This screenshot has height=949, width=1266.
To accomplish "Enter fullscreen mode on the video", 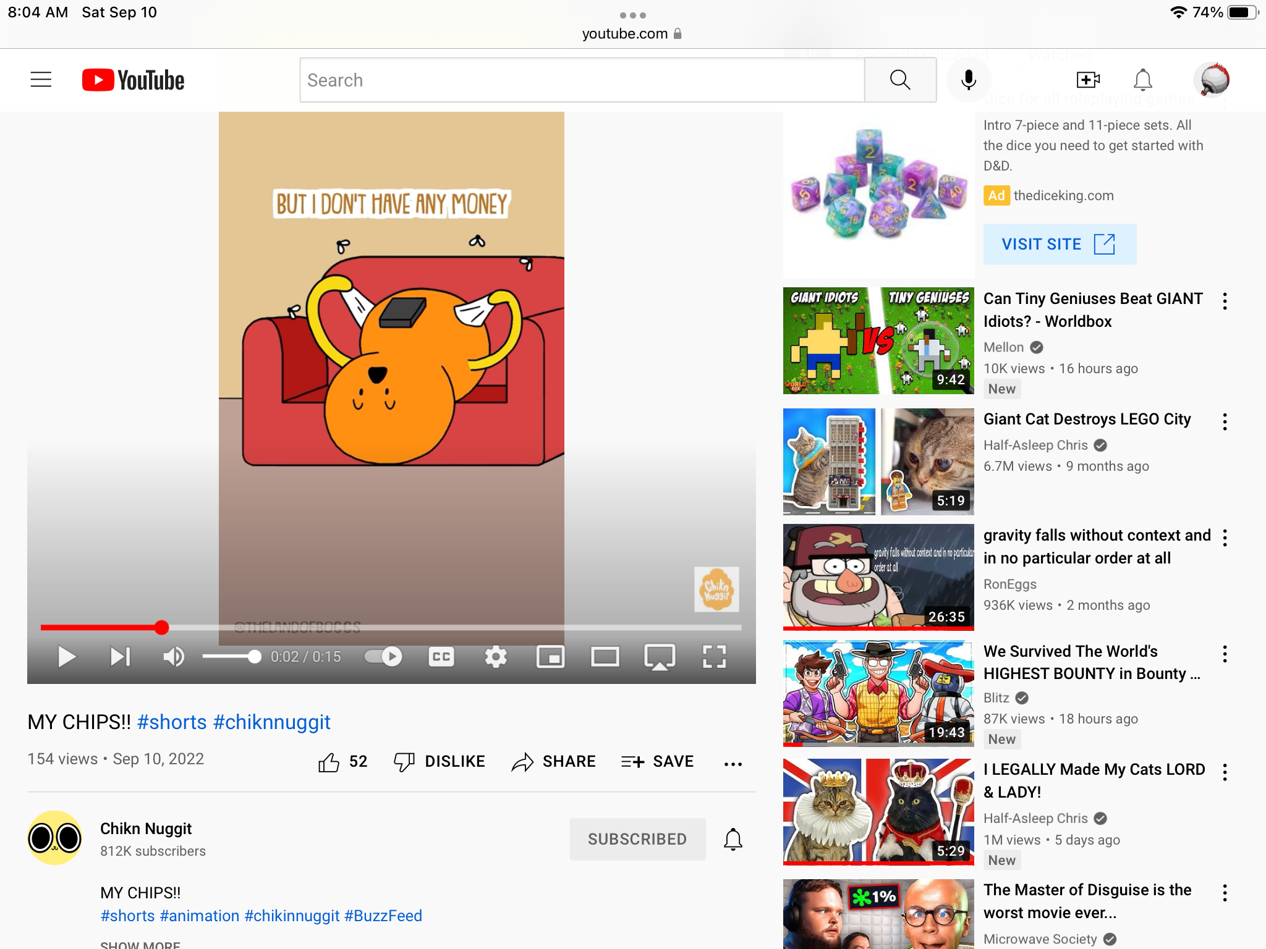I will click(714, 657).
